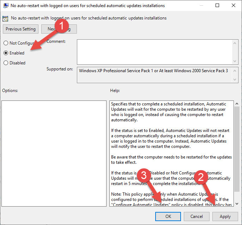Viewport: 242px width, 225px height.
Task: Select the Not Configured radio button
Action: (6, 43)
